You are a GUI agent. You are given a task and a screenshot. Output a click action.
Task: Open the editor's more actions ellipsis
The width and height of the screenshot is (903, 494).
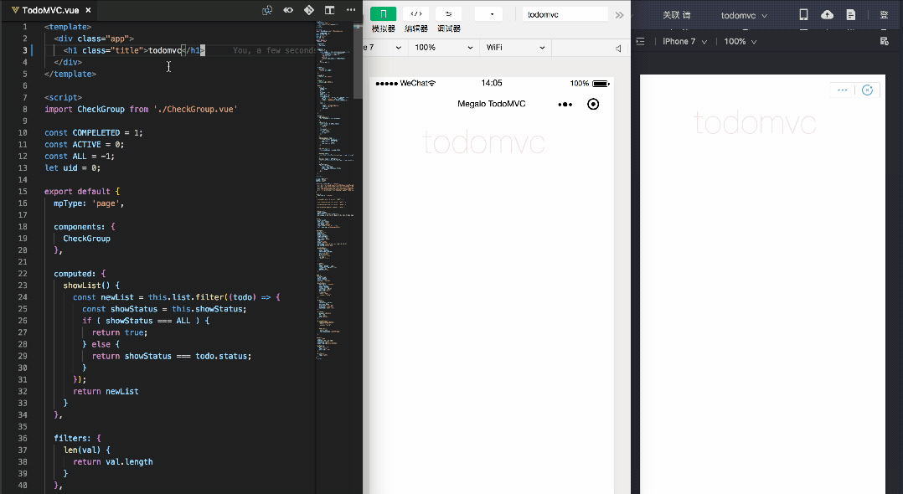pyautogui.click(x=351, y=10)
